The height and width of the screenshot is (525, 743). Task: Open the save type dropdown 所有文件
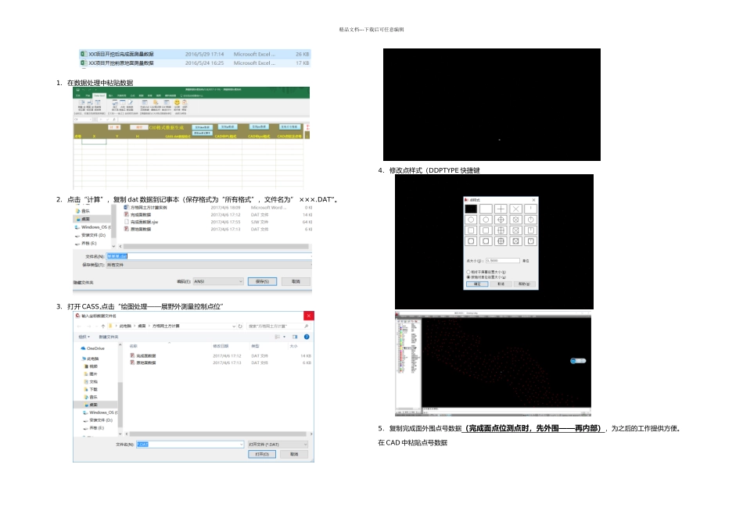pyautogui.click(x=209, y=265)
